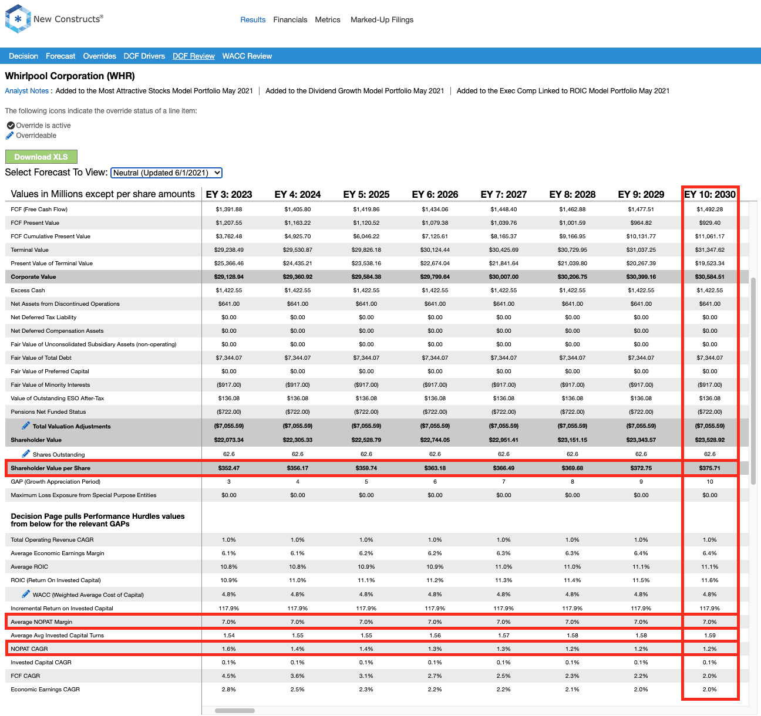Go to the Forecast page

pyautogui.click(x=60, y=56)
